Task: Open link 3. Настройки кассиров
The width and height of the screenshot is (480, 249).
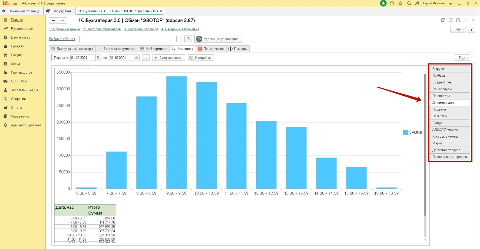Action: coord(141,29)
